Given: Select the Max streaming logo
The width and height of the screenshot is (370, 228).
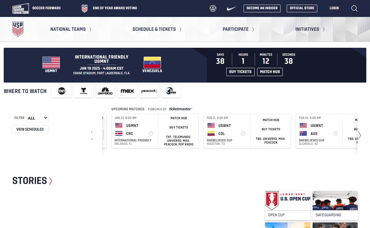Looking at the screenshot, I should [x=127, y=91].
